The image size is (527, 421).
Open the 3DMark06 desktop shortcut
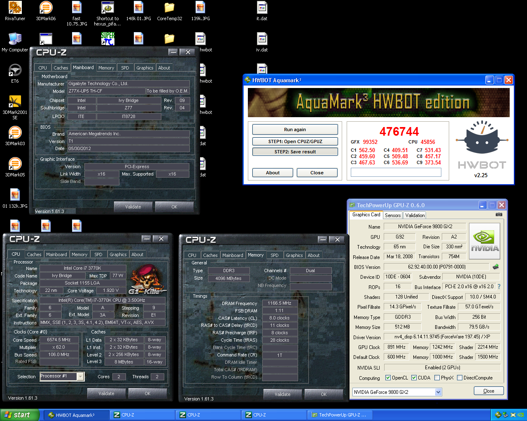click(x=46, y=11)
